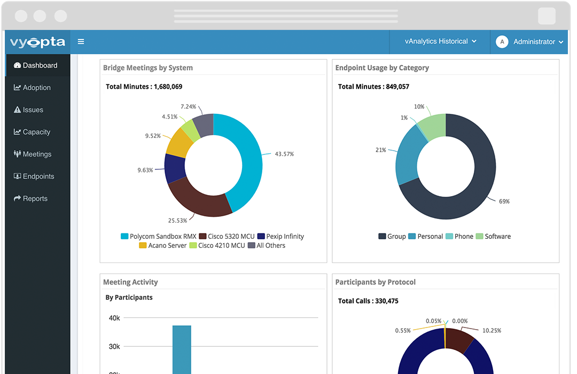The height and width of the screenshot is (374, 577).
Task: Click the yellow 9.52% donut slice
Action: pos(180,142)
